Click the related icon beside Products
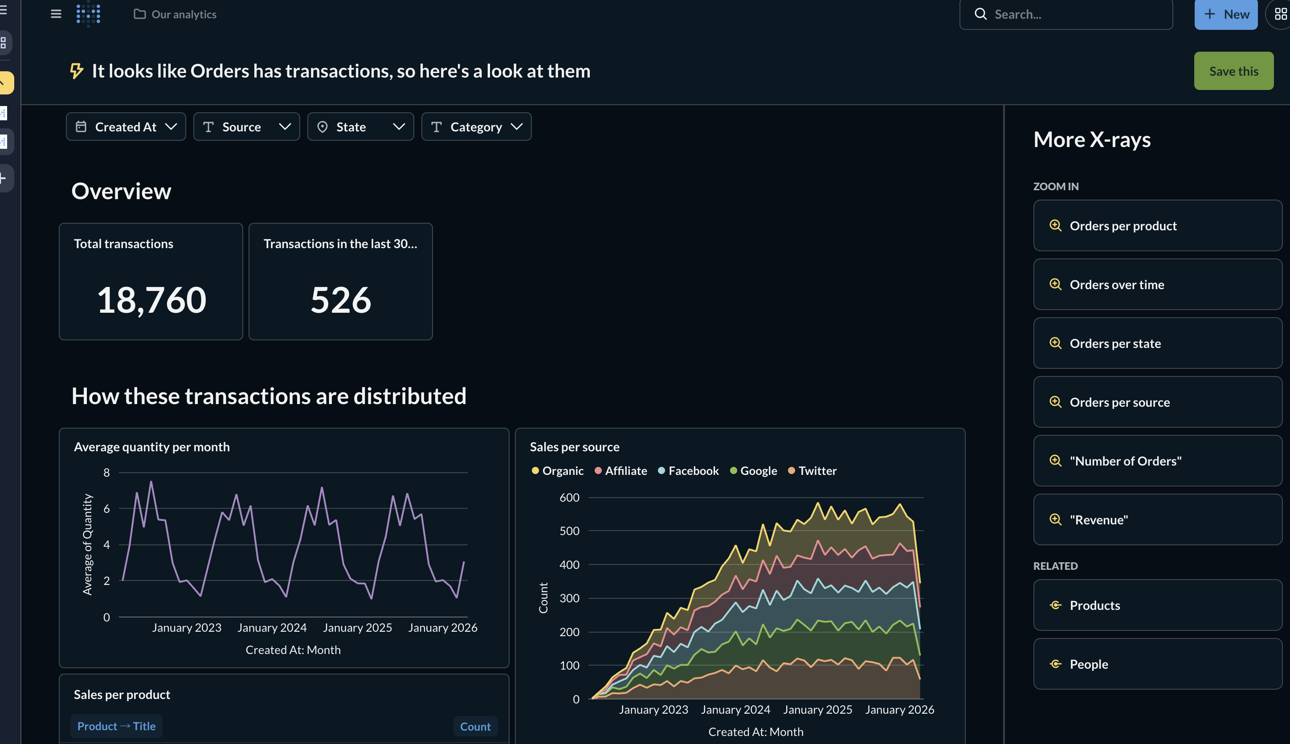The width and height of the screenshot is (1290, 744). (x=1056, y=605)
